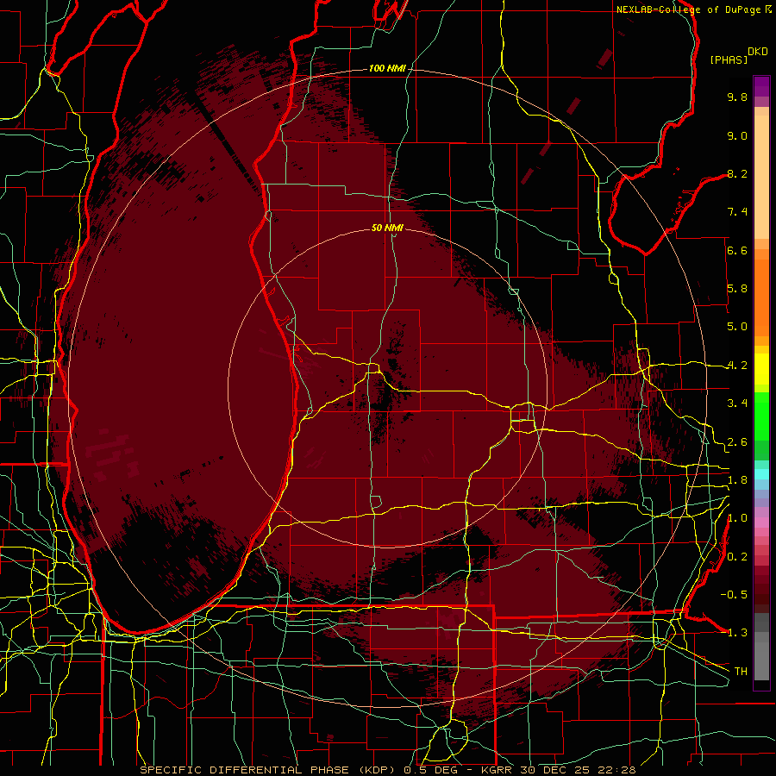This screenshot has height=776, width=776.
Task: Click the 1.8 legend value
Action: point(737,480)
